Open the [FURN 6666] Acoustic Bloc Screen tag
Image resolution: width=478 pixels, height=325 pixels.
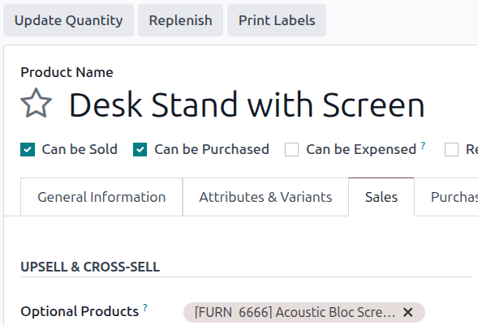pos(295,312)
